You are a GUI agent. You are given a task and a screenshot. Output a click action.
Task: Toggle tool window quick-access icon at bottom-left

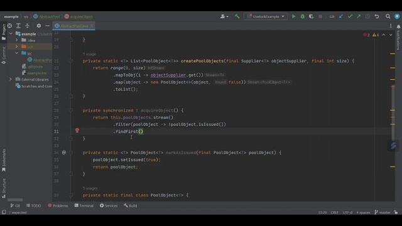pyautogui.click(x=4, y=212)
